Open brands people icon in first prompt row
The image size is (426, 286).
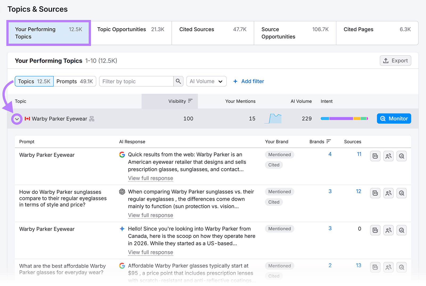pos(388,156)
